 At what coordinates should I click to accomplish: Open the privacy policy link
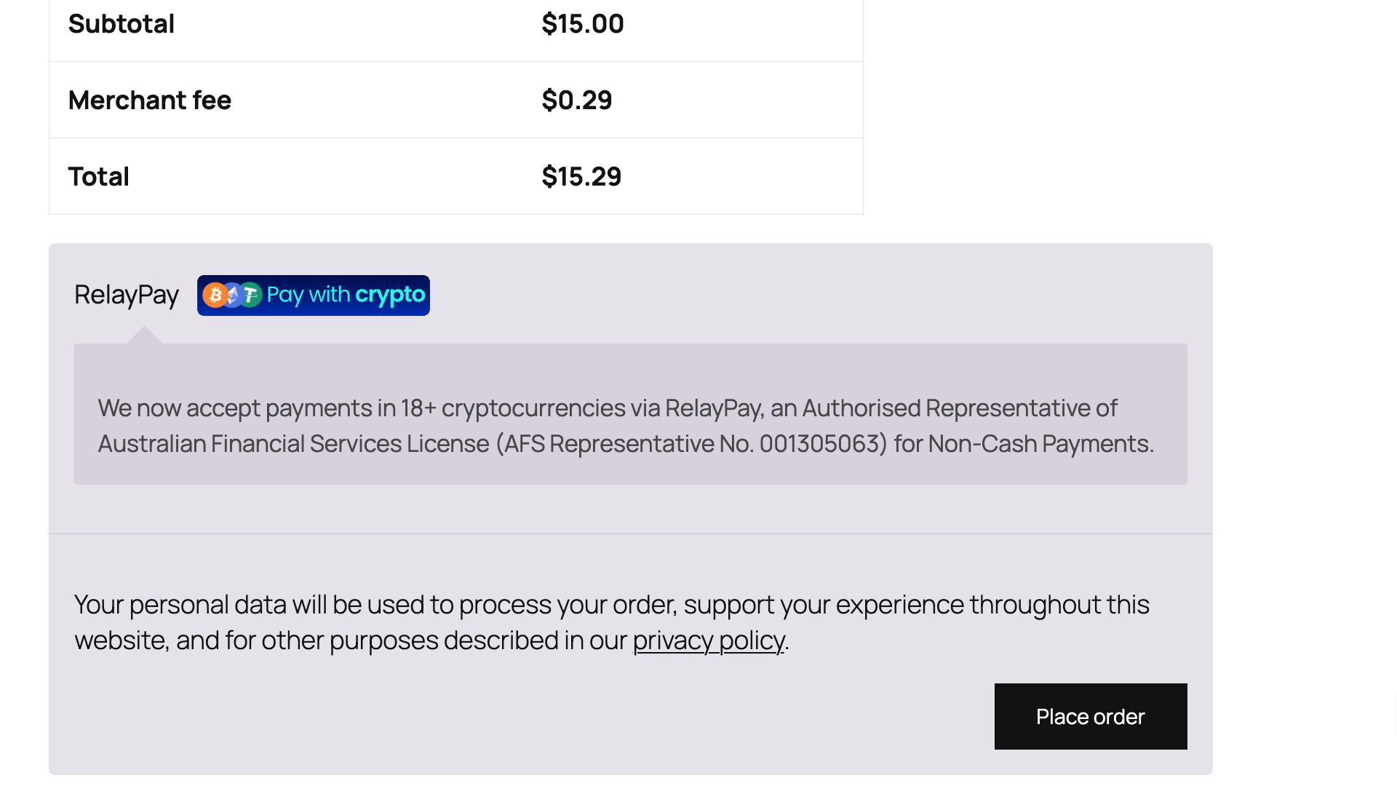pos(708,640)
